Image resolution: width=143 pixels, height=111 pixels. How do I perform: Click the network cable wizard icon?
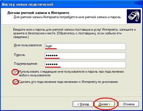pyautogui.click(x=134, y=16)
